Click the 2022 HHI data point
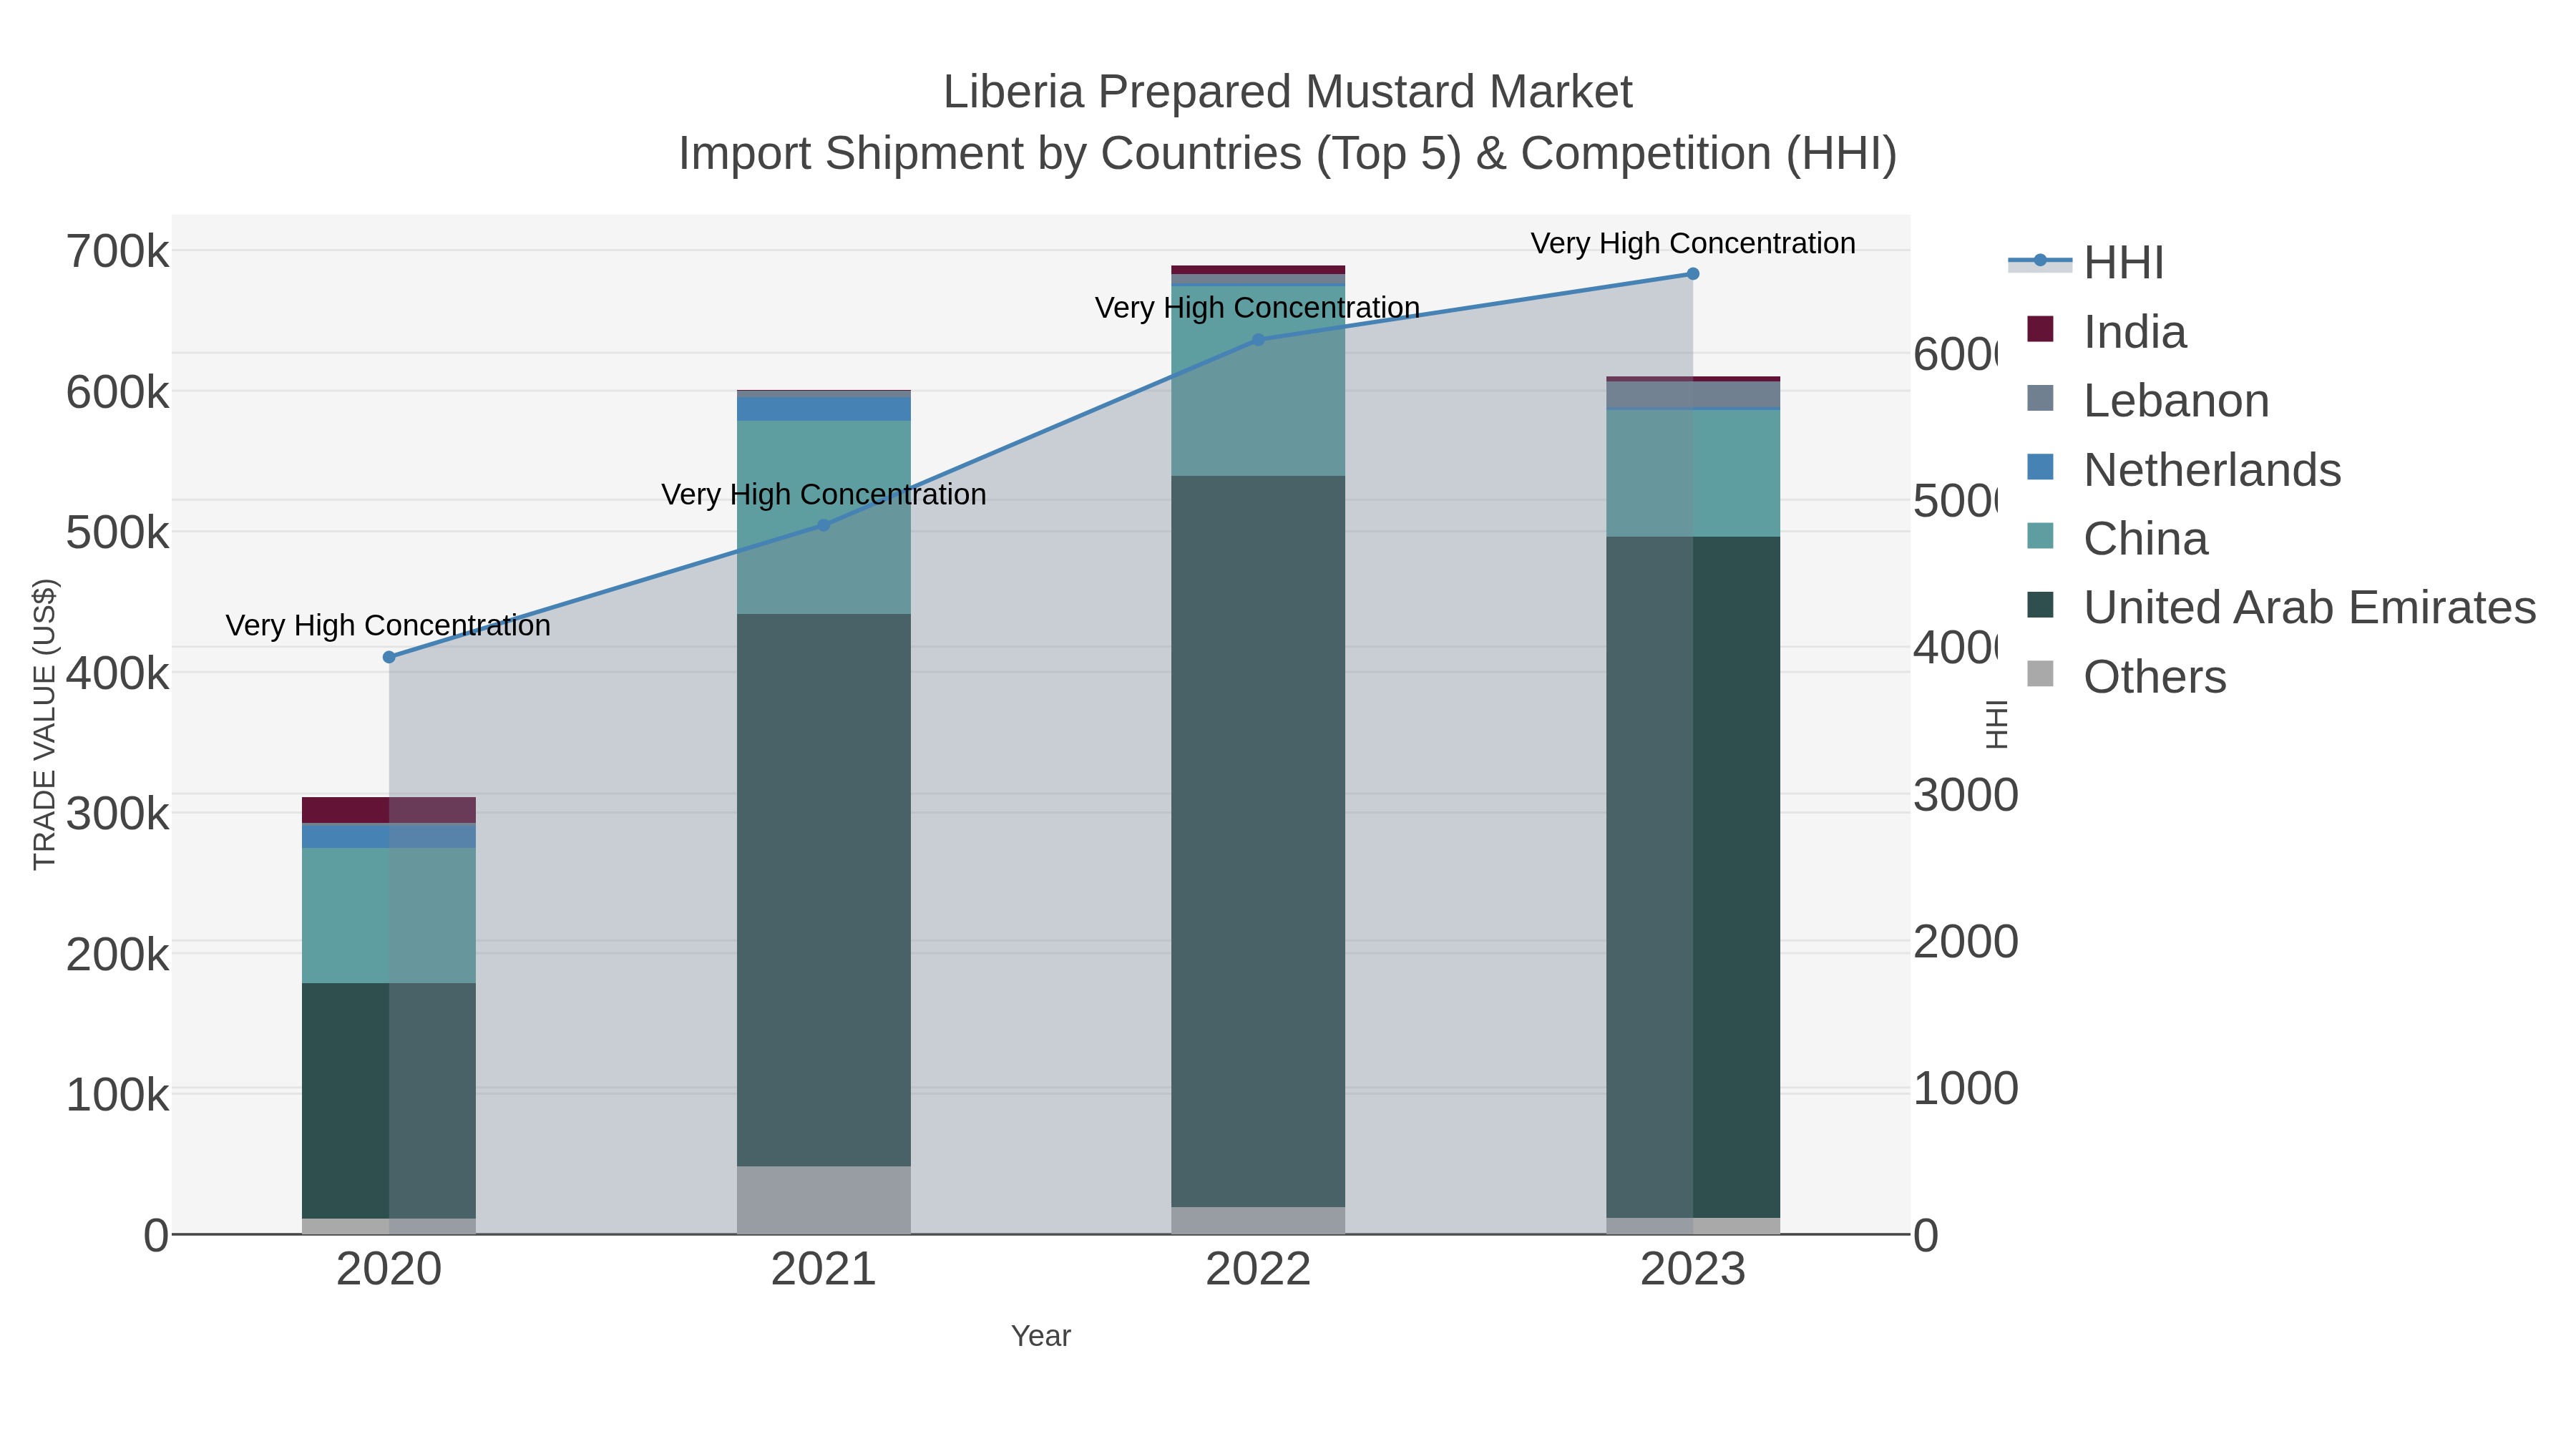The height and width of the screenshot is (1449, 2576). click(1258, 340)
